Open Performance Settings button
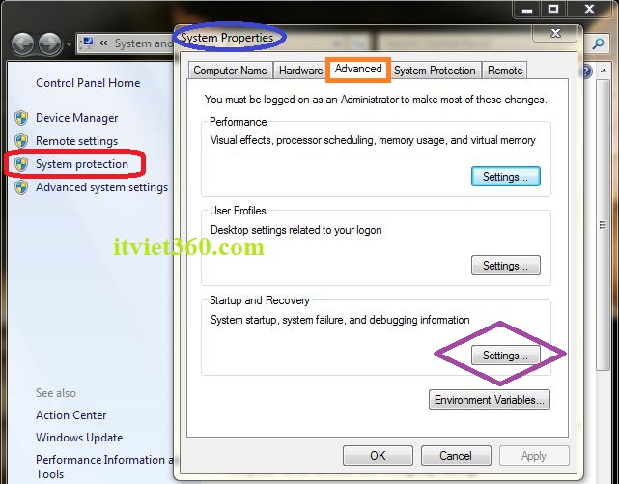Image resolution: width=619 pixels, height=484 pixels. 506,177
